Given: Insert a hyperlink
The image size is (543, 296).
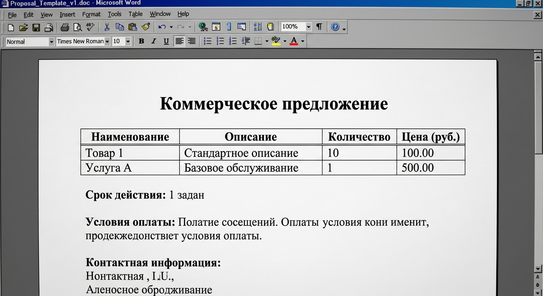Looking at the screenshot, I should [x=203, y=27].
